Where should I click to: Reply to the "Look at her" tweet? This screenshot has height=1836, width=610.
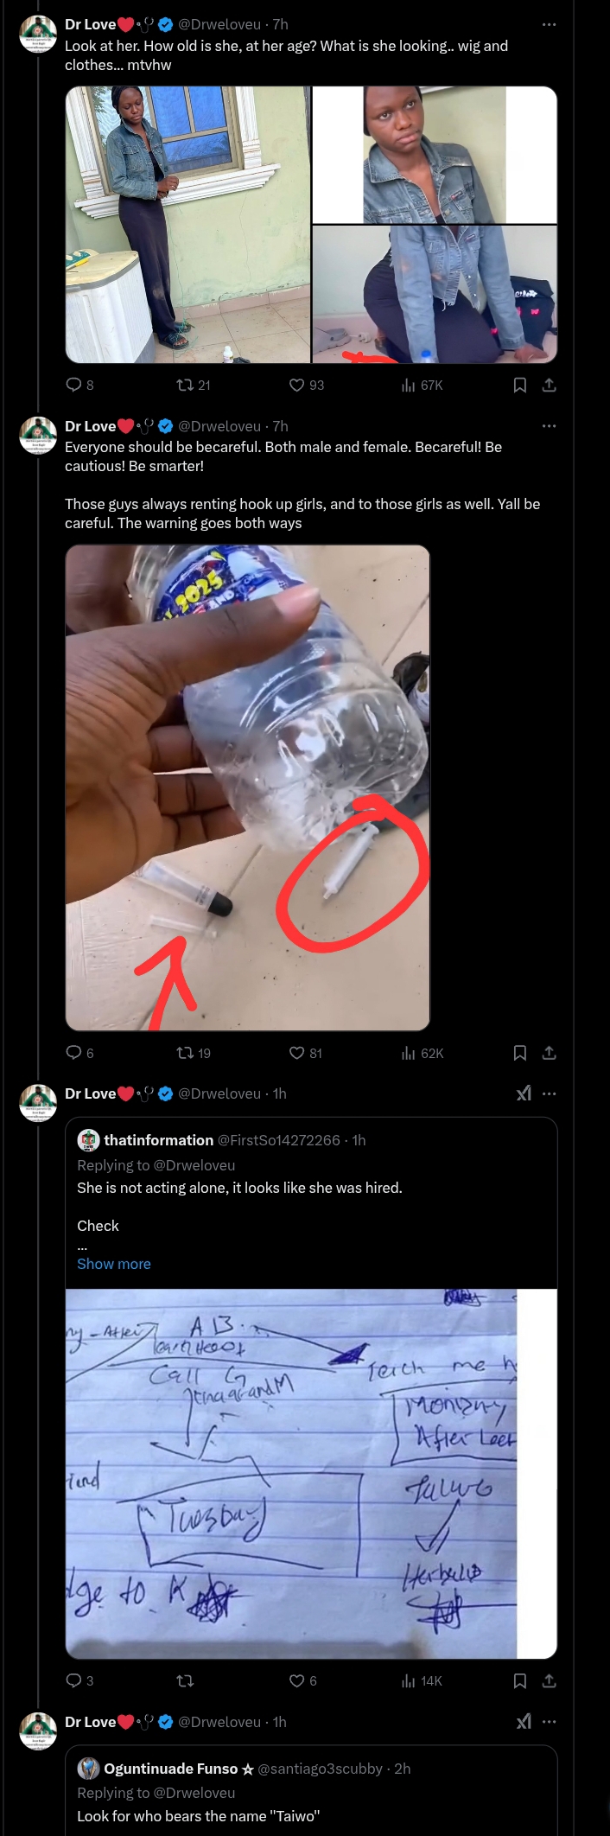click(74, 385)
